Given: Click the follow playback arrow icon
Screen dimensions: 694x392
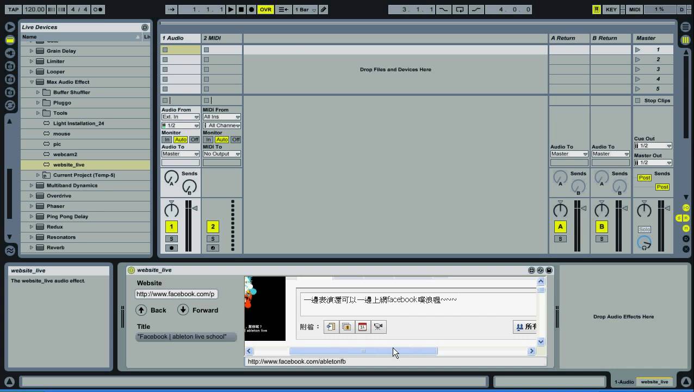Looking at the screenshot, I should point(171,9).
